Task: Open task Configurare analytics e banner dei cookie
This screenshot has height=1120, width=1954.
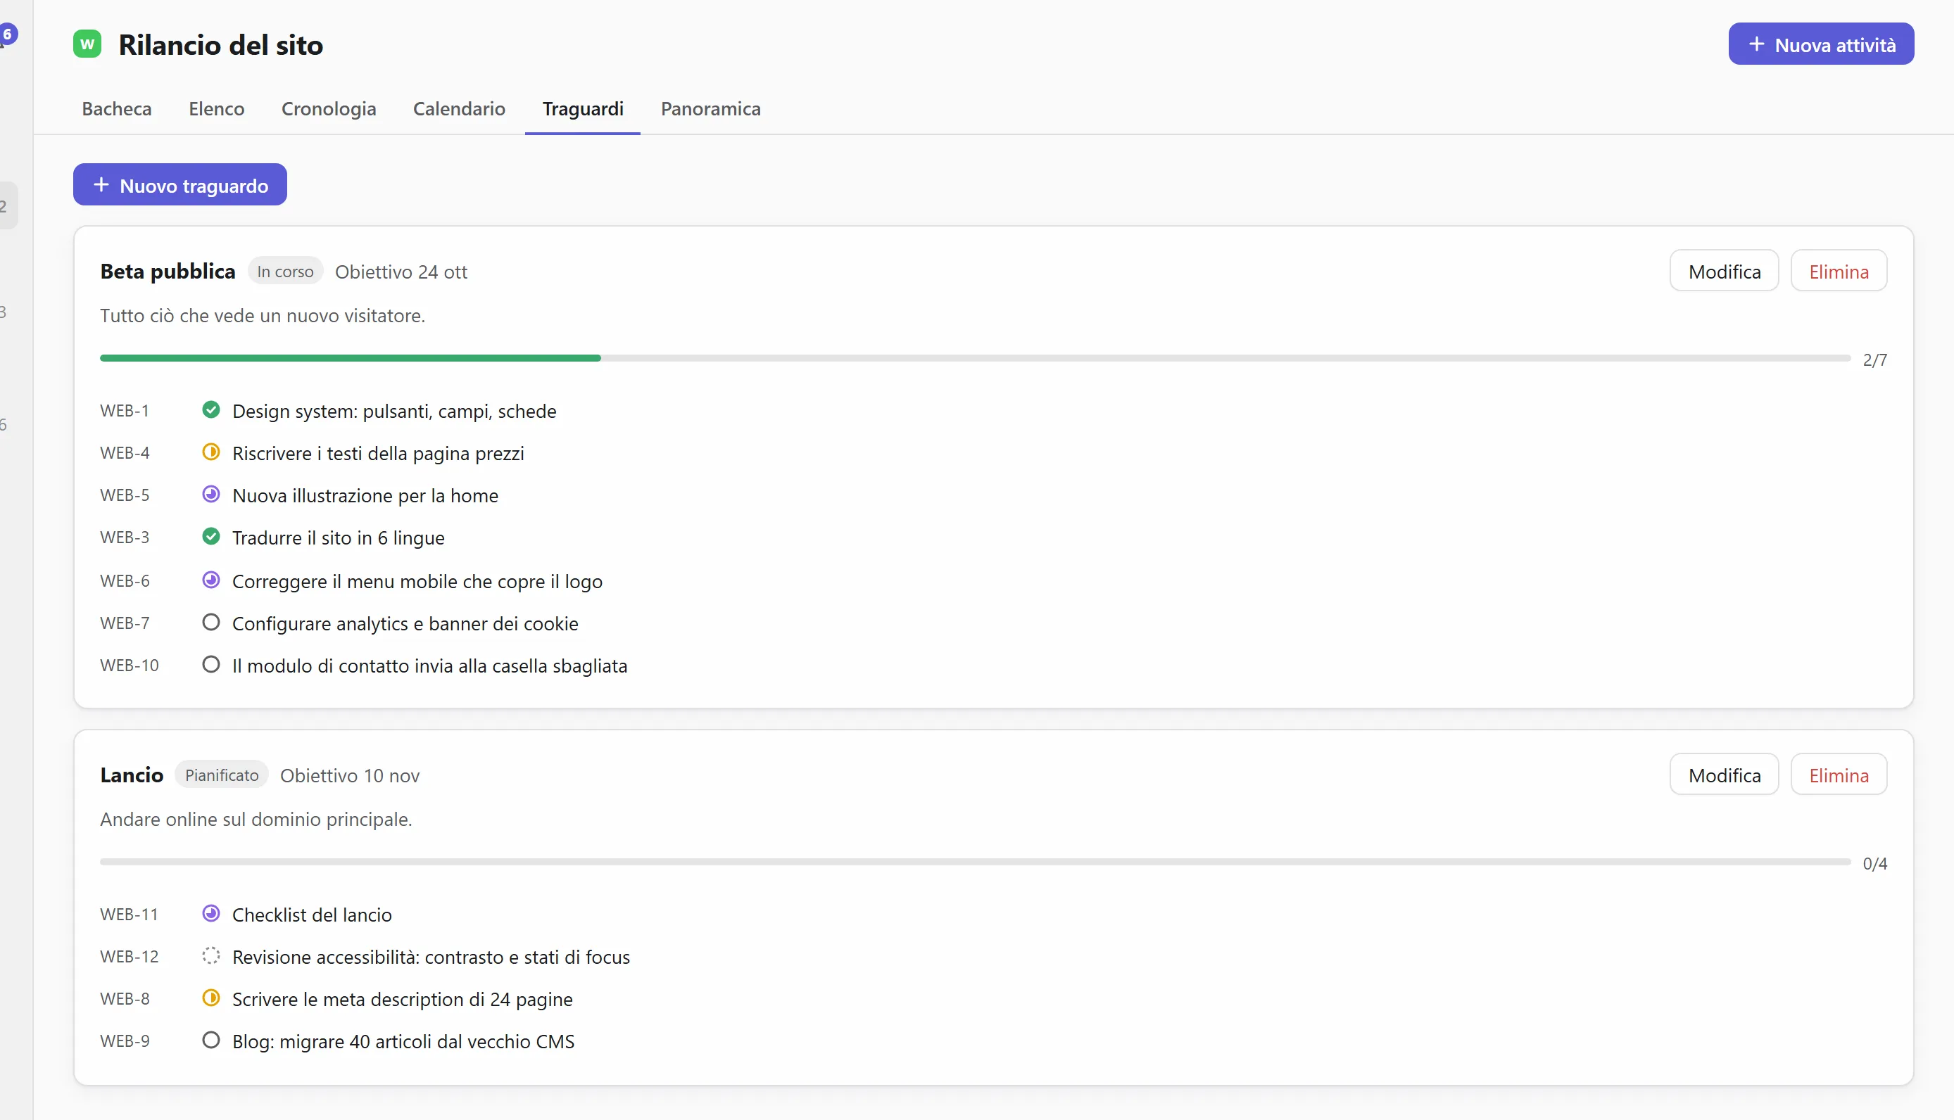Action: [x=405, y=625]
